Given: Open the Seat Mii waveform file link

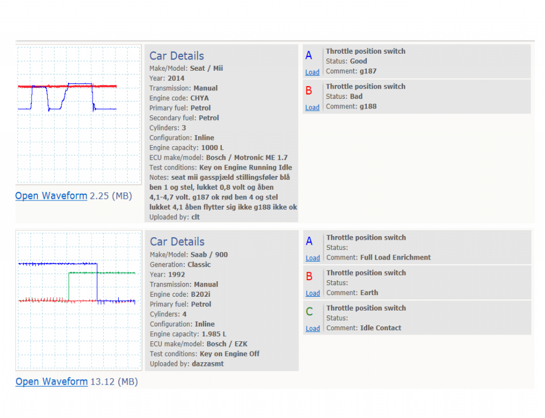Looking at the screenshot, I should coord(51,196).
